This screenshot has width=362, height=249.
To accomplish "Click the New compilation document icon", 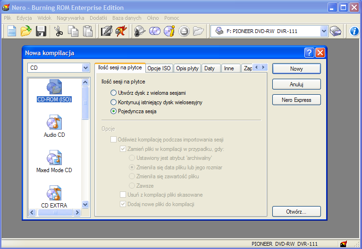I will [x=11, y=31].
